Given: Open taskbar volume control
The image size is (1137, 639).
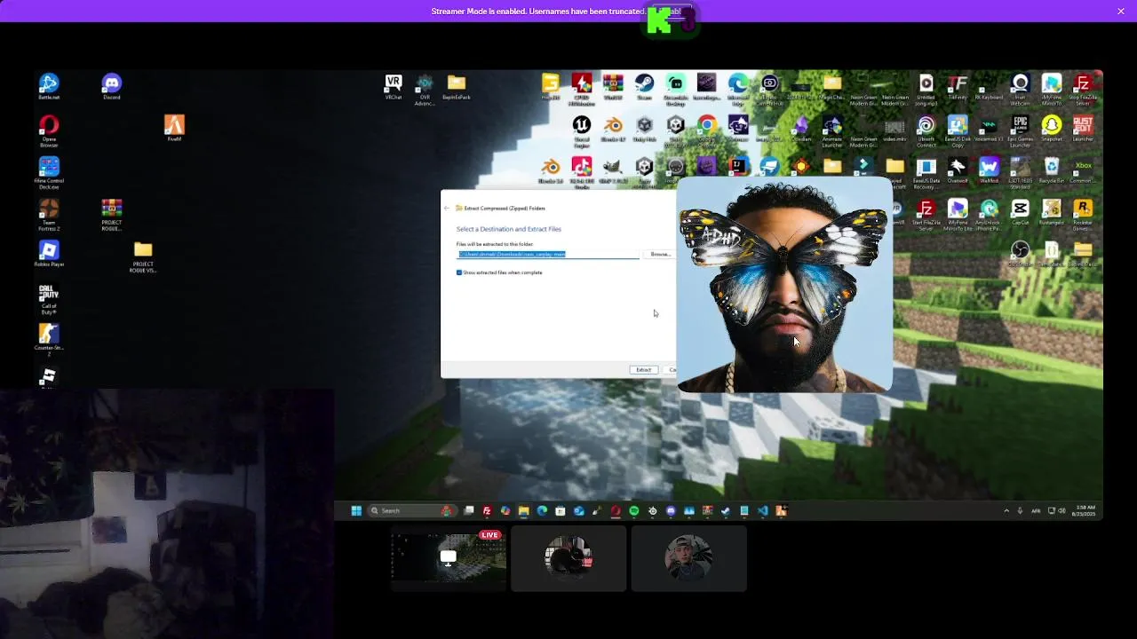Looking at the screenshot, I should pyautogui.click(x=1061, y=510).
